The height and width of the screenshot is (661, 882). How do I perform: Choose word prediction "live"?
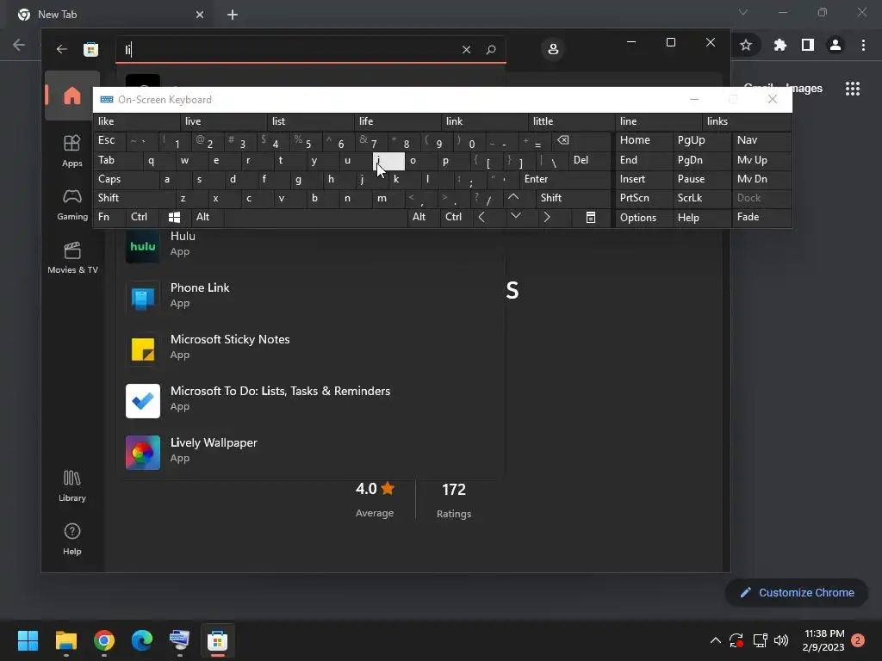point(223,121)
